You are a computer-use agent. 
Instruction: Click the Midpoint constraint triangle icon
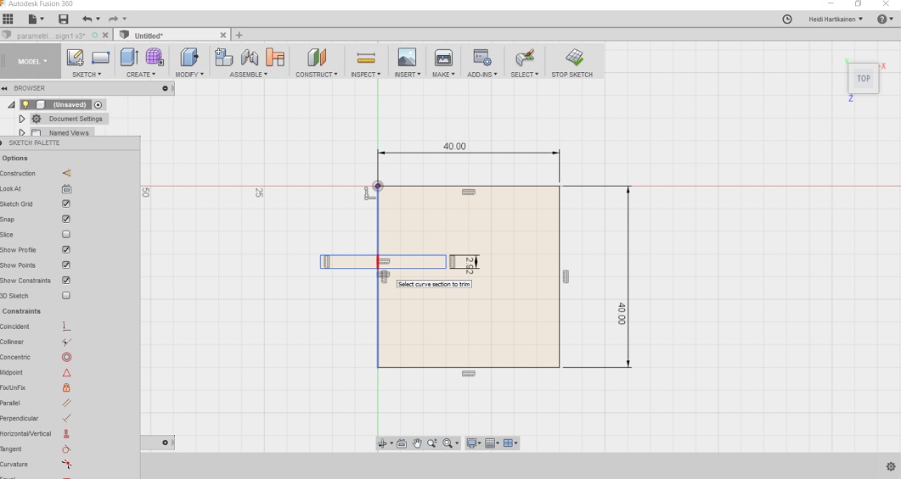pos(66,372)
